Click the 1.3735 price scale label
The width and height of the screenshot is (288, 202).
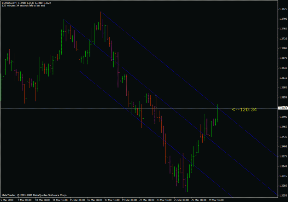pyautogui.click(x=283, y=39)
